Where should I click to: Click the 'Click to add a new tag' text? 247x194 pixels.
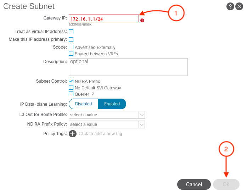click(x=100, y=134)
